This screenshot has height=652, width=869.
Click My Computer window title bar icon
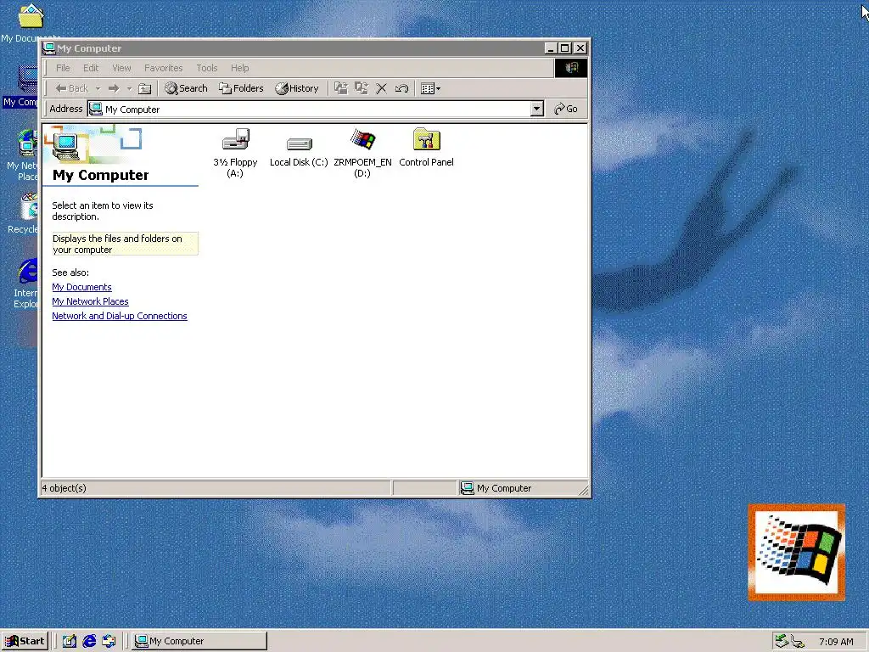tap(48, 48)
